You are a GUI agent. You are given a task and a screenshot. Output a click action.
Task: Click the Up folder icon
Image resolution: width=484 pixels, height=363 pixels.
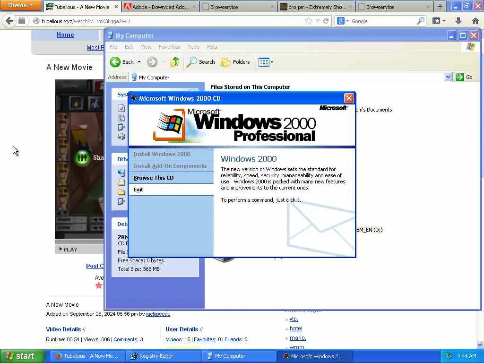[174, 62]
